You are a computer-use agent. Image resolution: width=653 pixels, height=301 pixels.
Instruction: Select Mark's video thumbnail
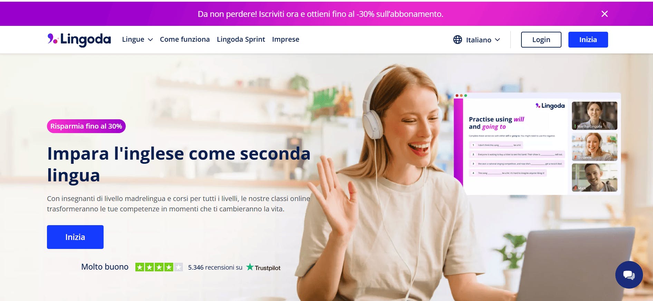(594, 178)
